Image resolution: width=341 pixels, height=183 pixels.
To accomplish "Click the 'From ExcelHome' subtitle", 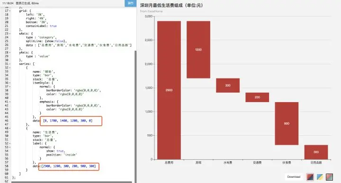I will tap(152, 11).
